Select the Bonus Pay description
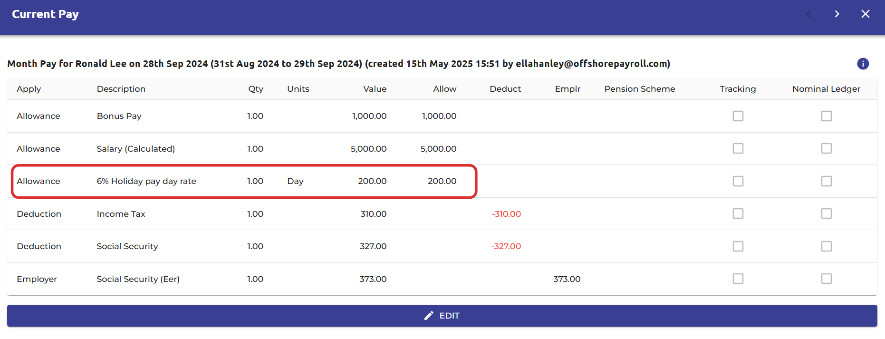 (119, 116)
